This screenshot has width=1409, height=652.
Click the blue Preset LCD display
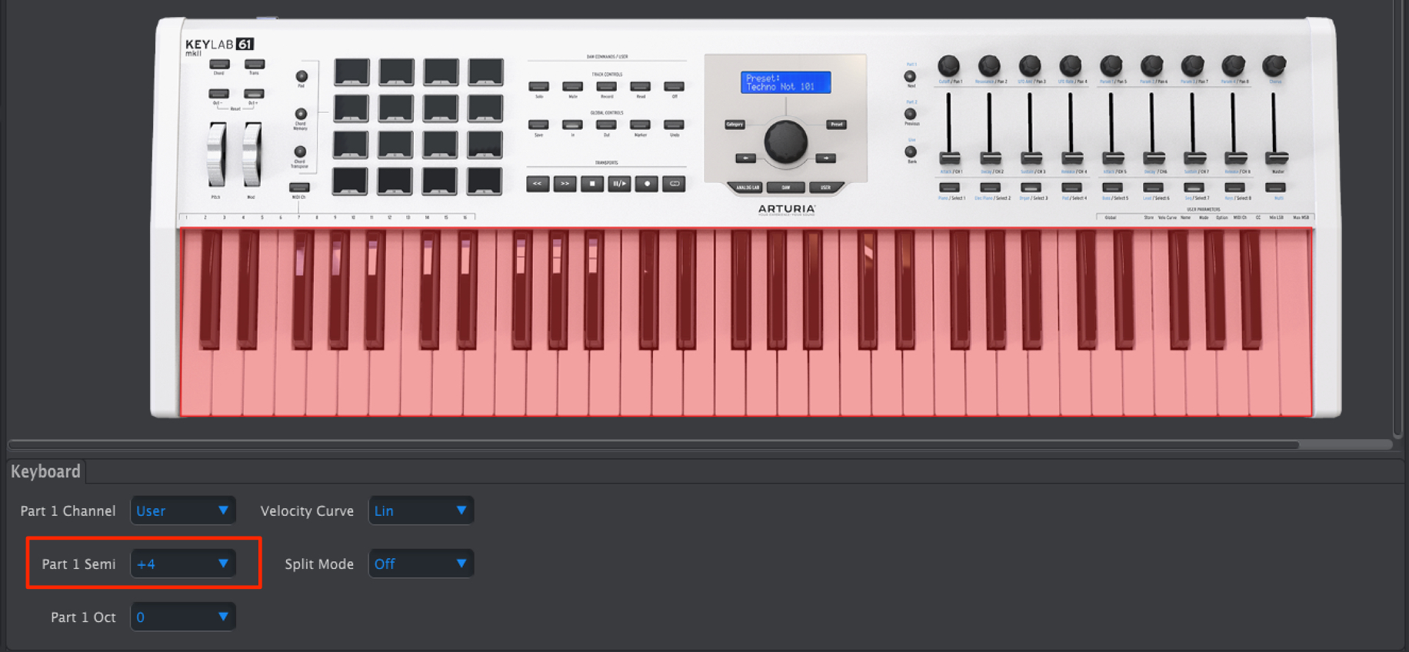coord(786,82)
